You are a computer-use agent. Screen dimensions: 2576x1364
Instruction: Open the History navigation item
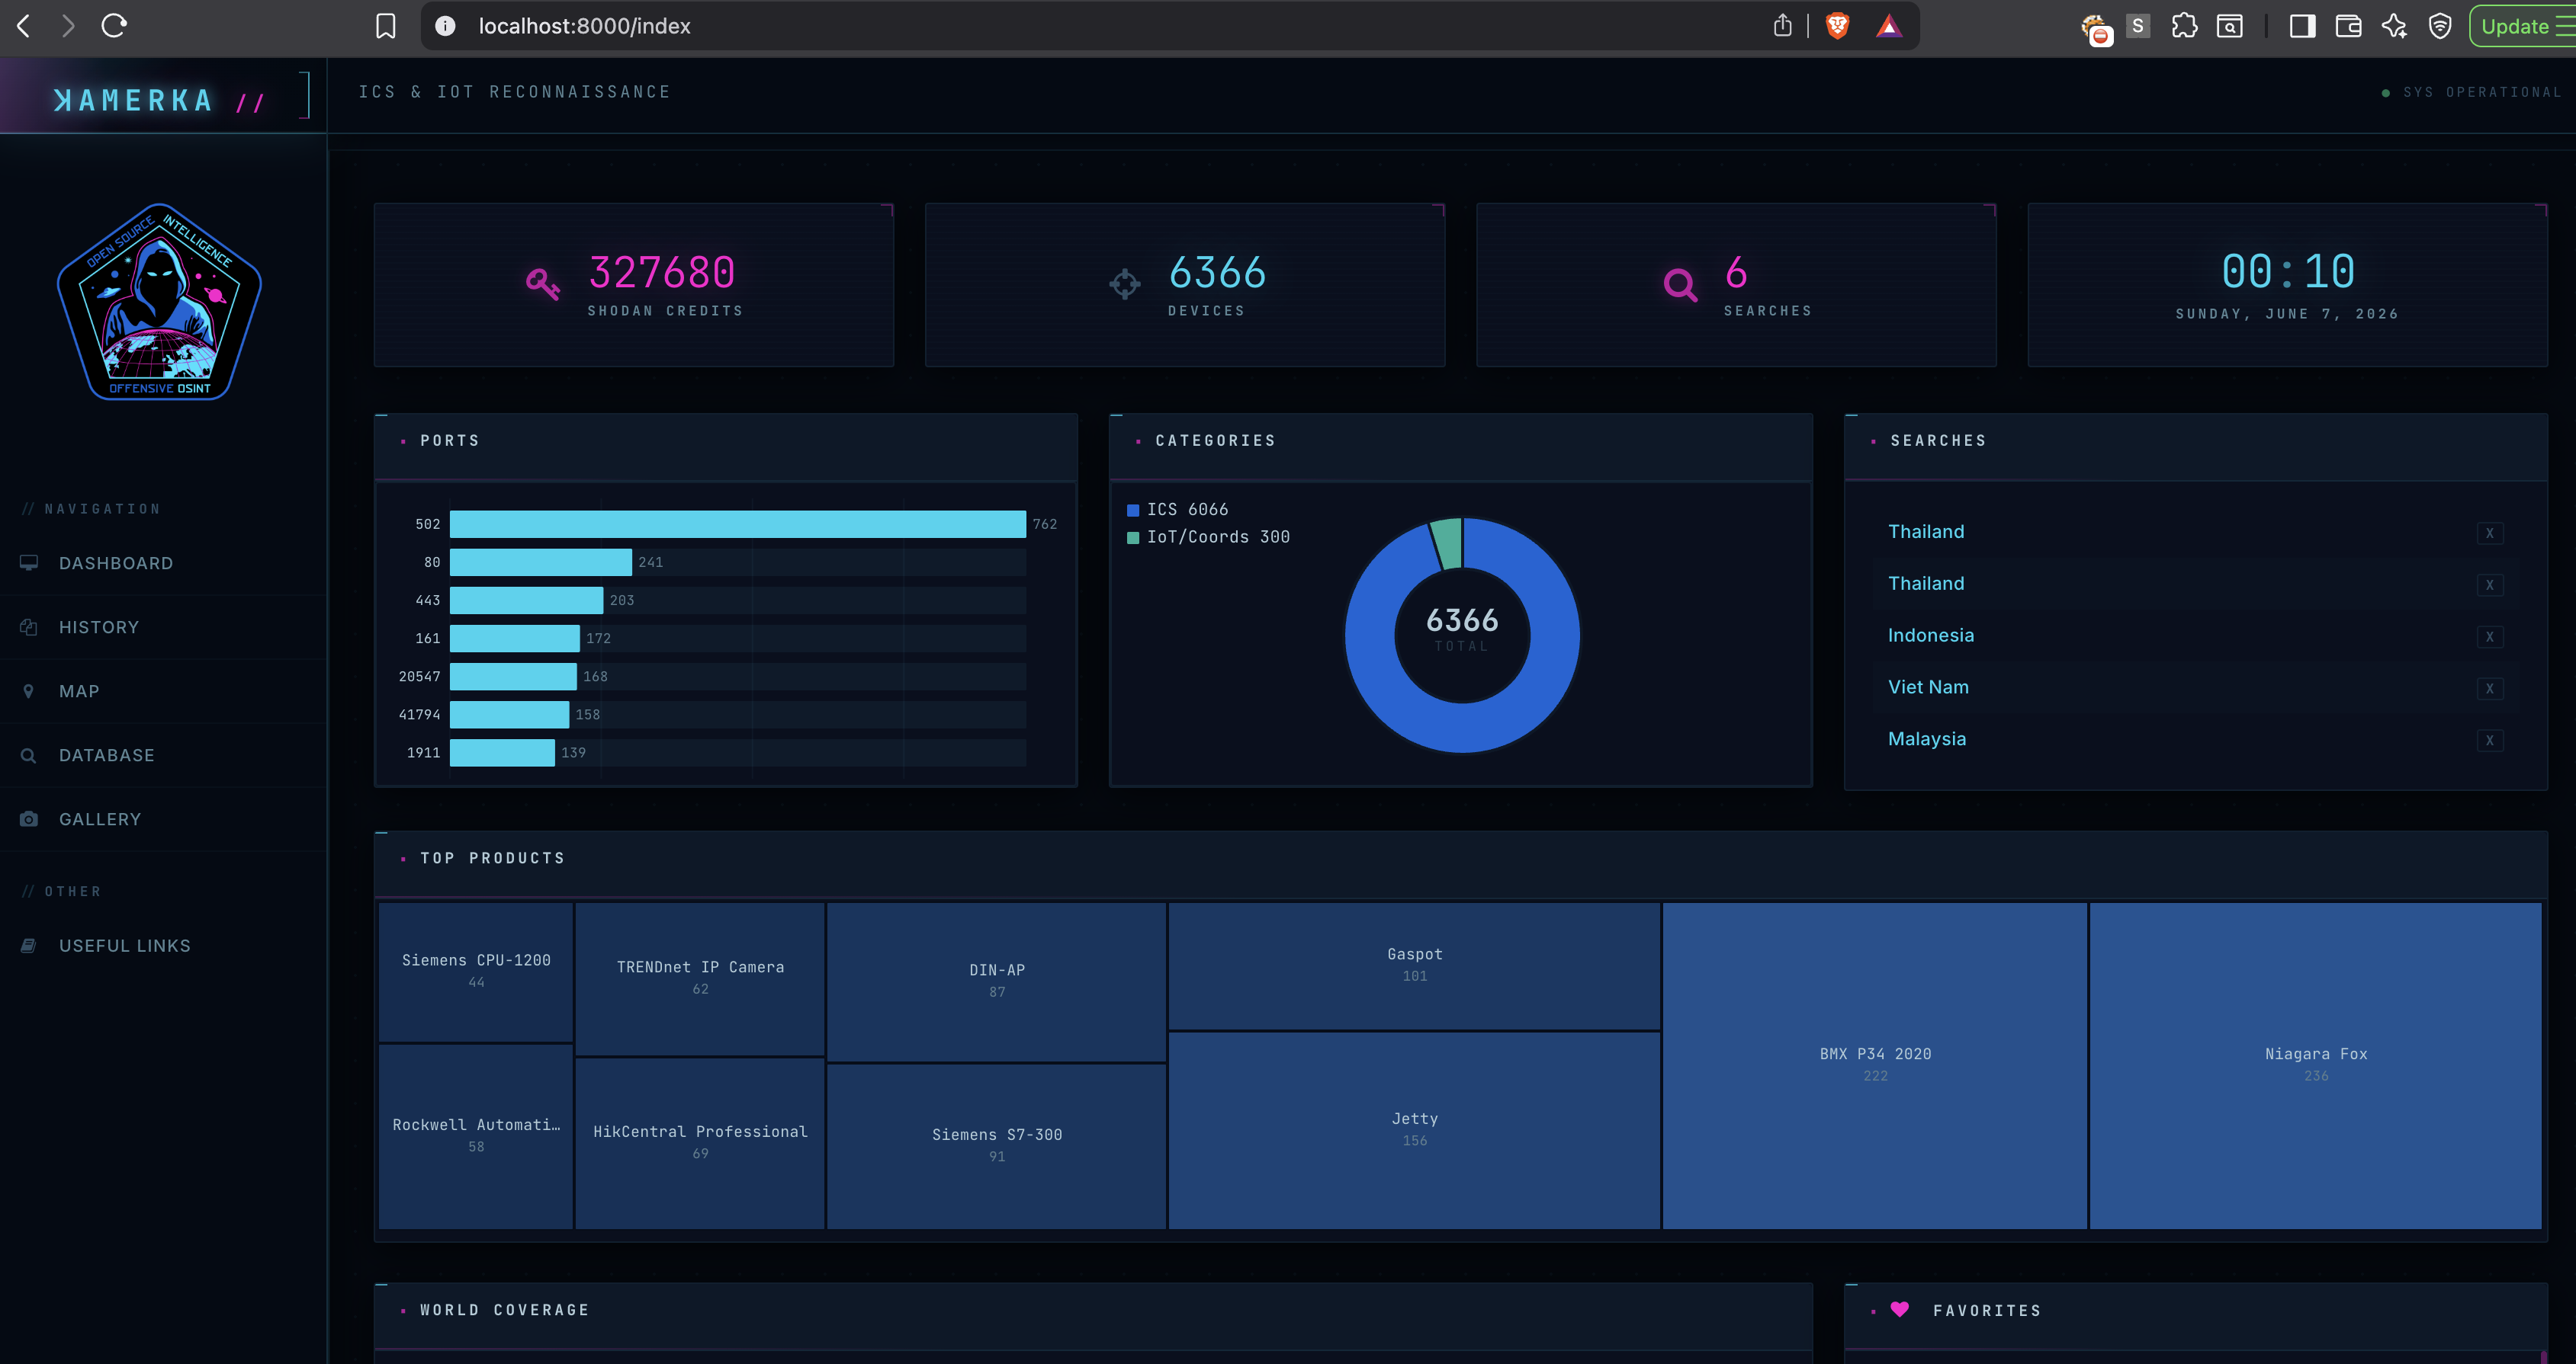tap(163, 628)
